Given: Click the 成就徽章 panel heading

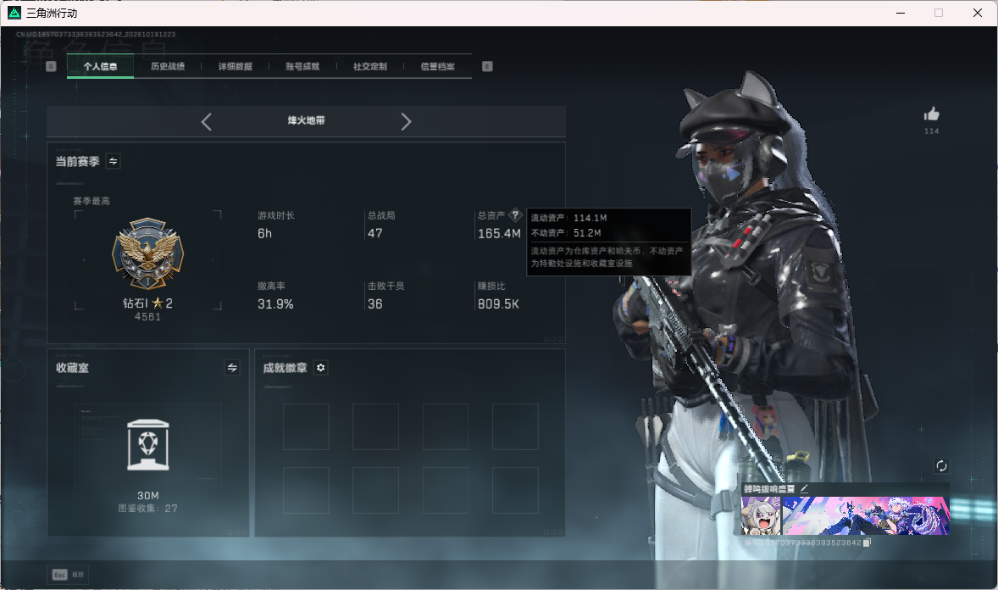Looking at the screenshot, I should (x=286, y=368).
